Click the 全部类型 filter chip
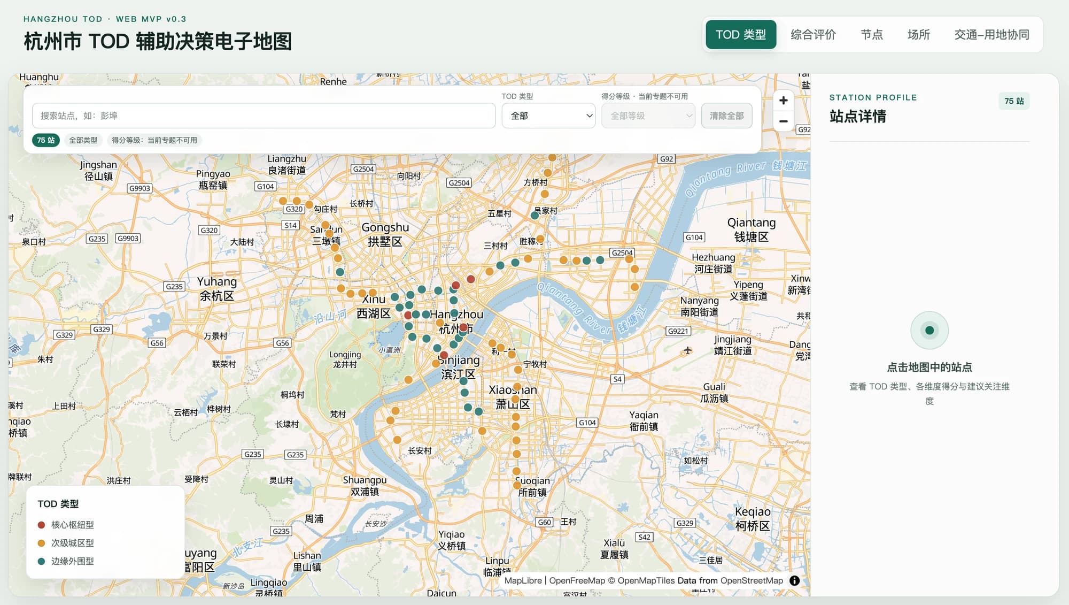1069x605 pixels. point(83,140)
